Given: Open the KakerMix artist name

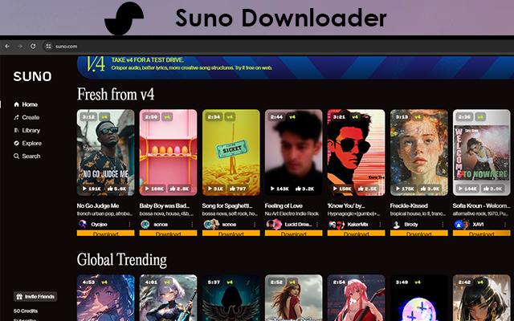Looking at the screenshot, I should (357, 225).
